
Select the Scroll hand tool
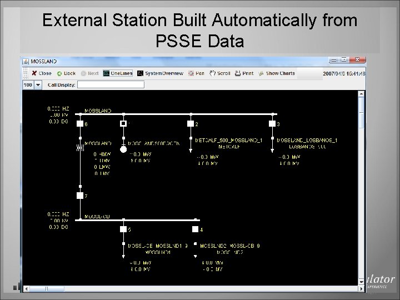pyautogui.click(x=220, y=73)
